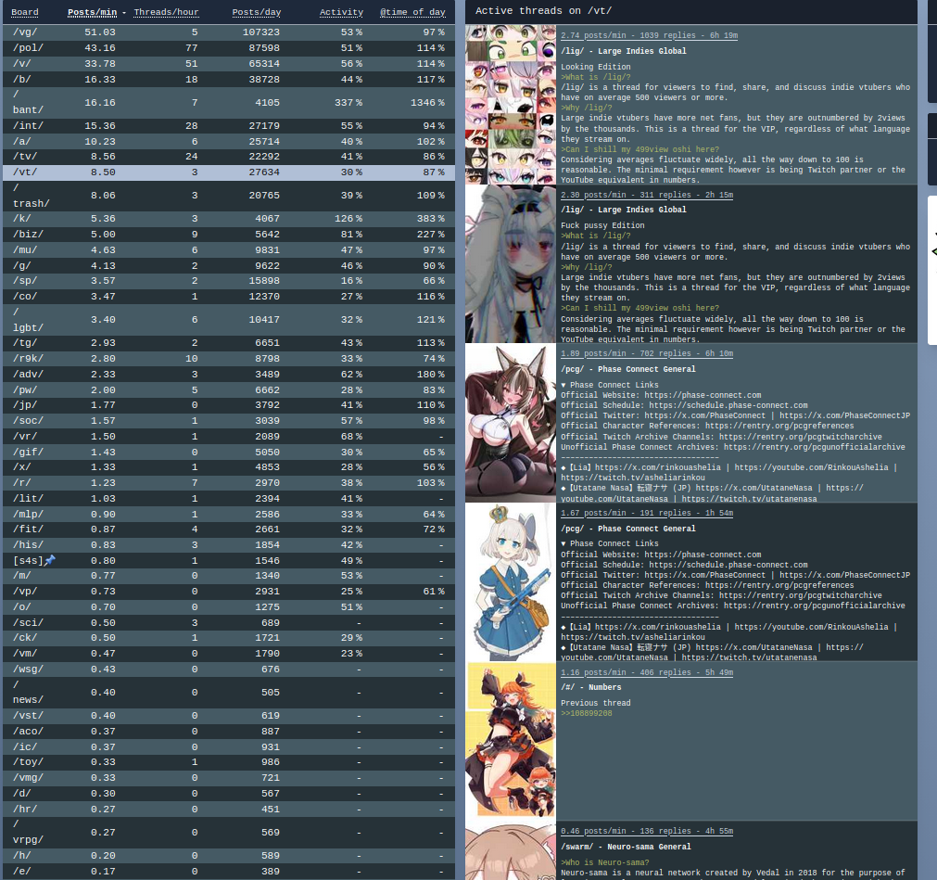Select the /trash/ board row
Viewport: 937px width, 880px height.
tap(229, 196)
